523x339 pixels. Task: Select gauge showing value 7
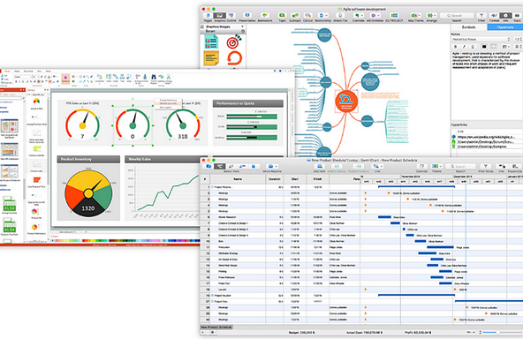pos(82,124)
